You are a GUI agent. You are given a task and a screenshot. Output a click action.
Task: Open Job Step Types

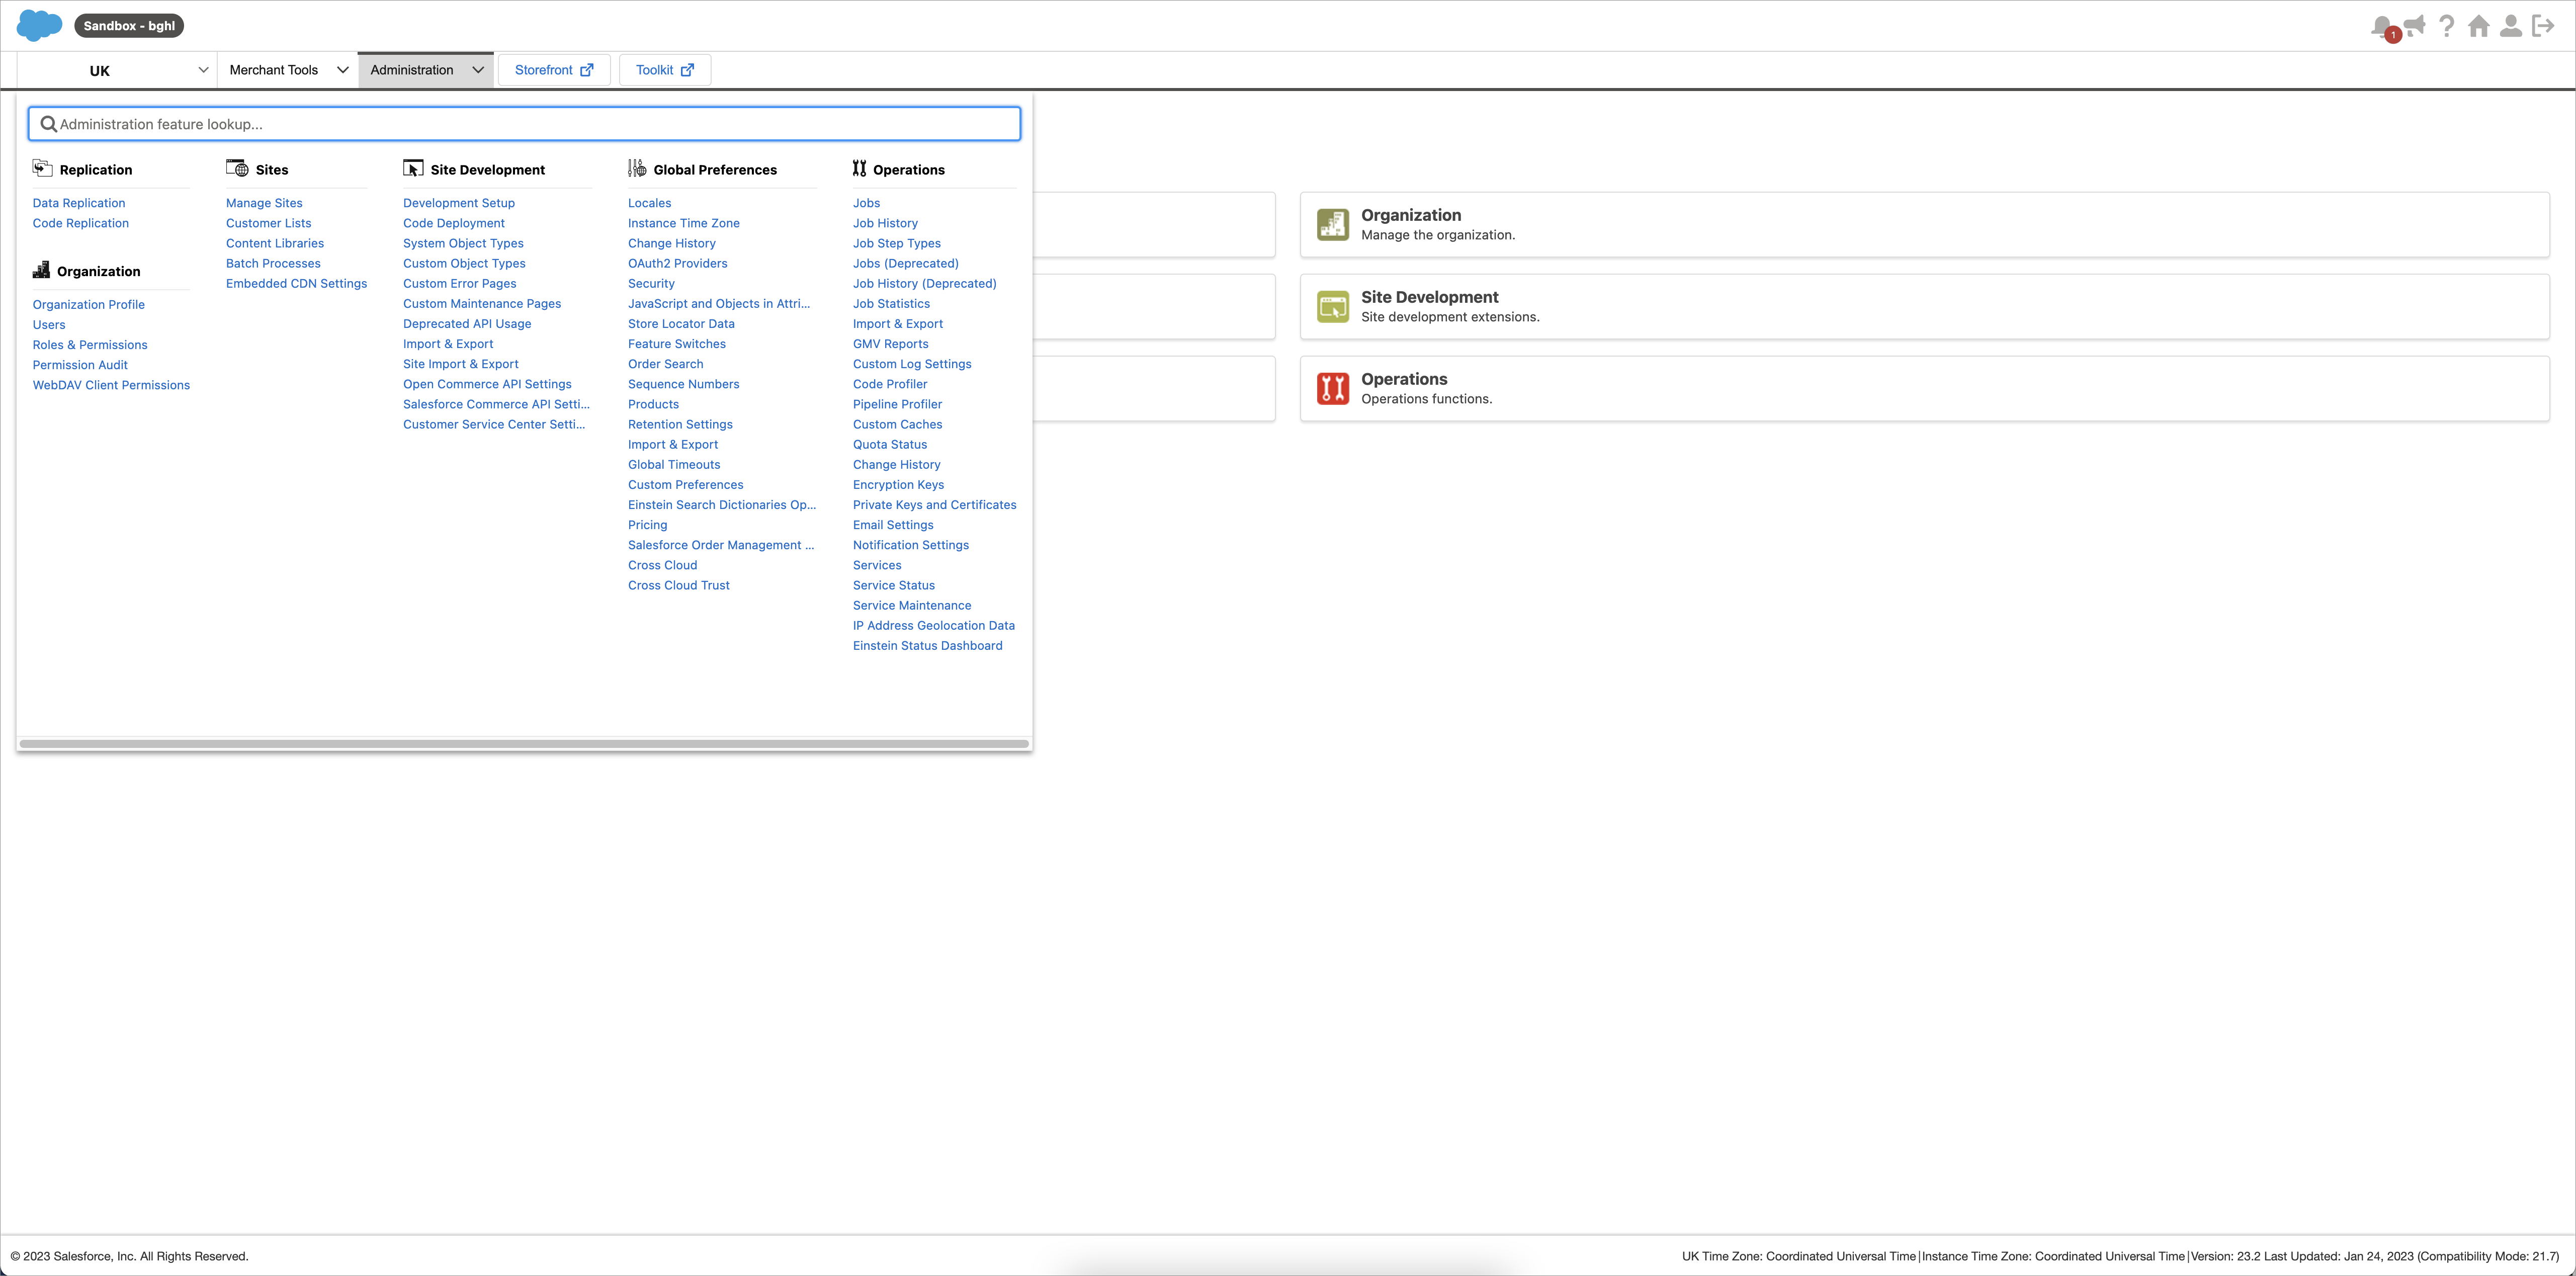click(897, 243)
